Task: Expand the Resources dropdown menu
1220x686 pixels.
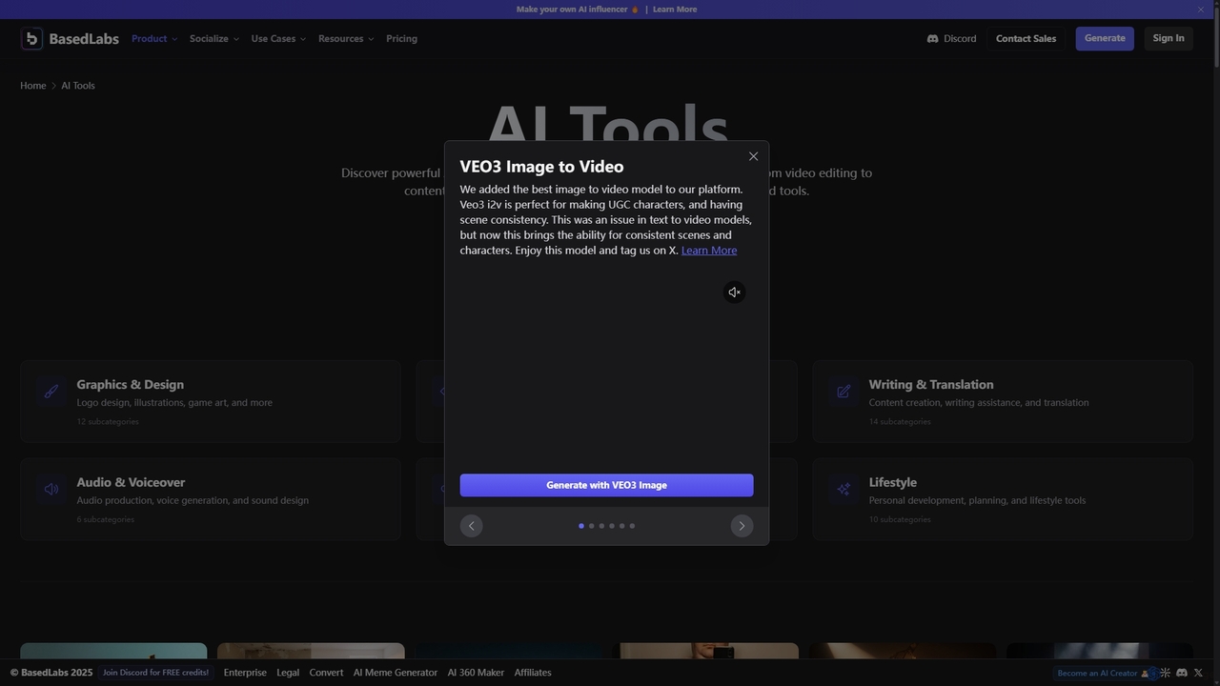Action: pos(346,39)
